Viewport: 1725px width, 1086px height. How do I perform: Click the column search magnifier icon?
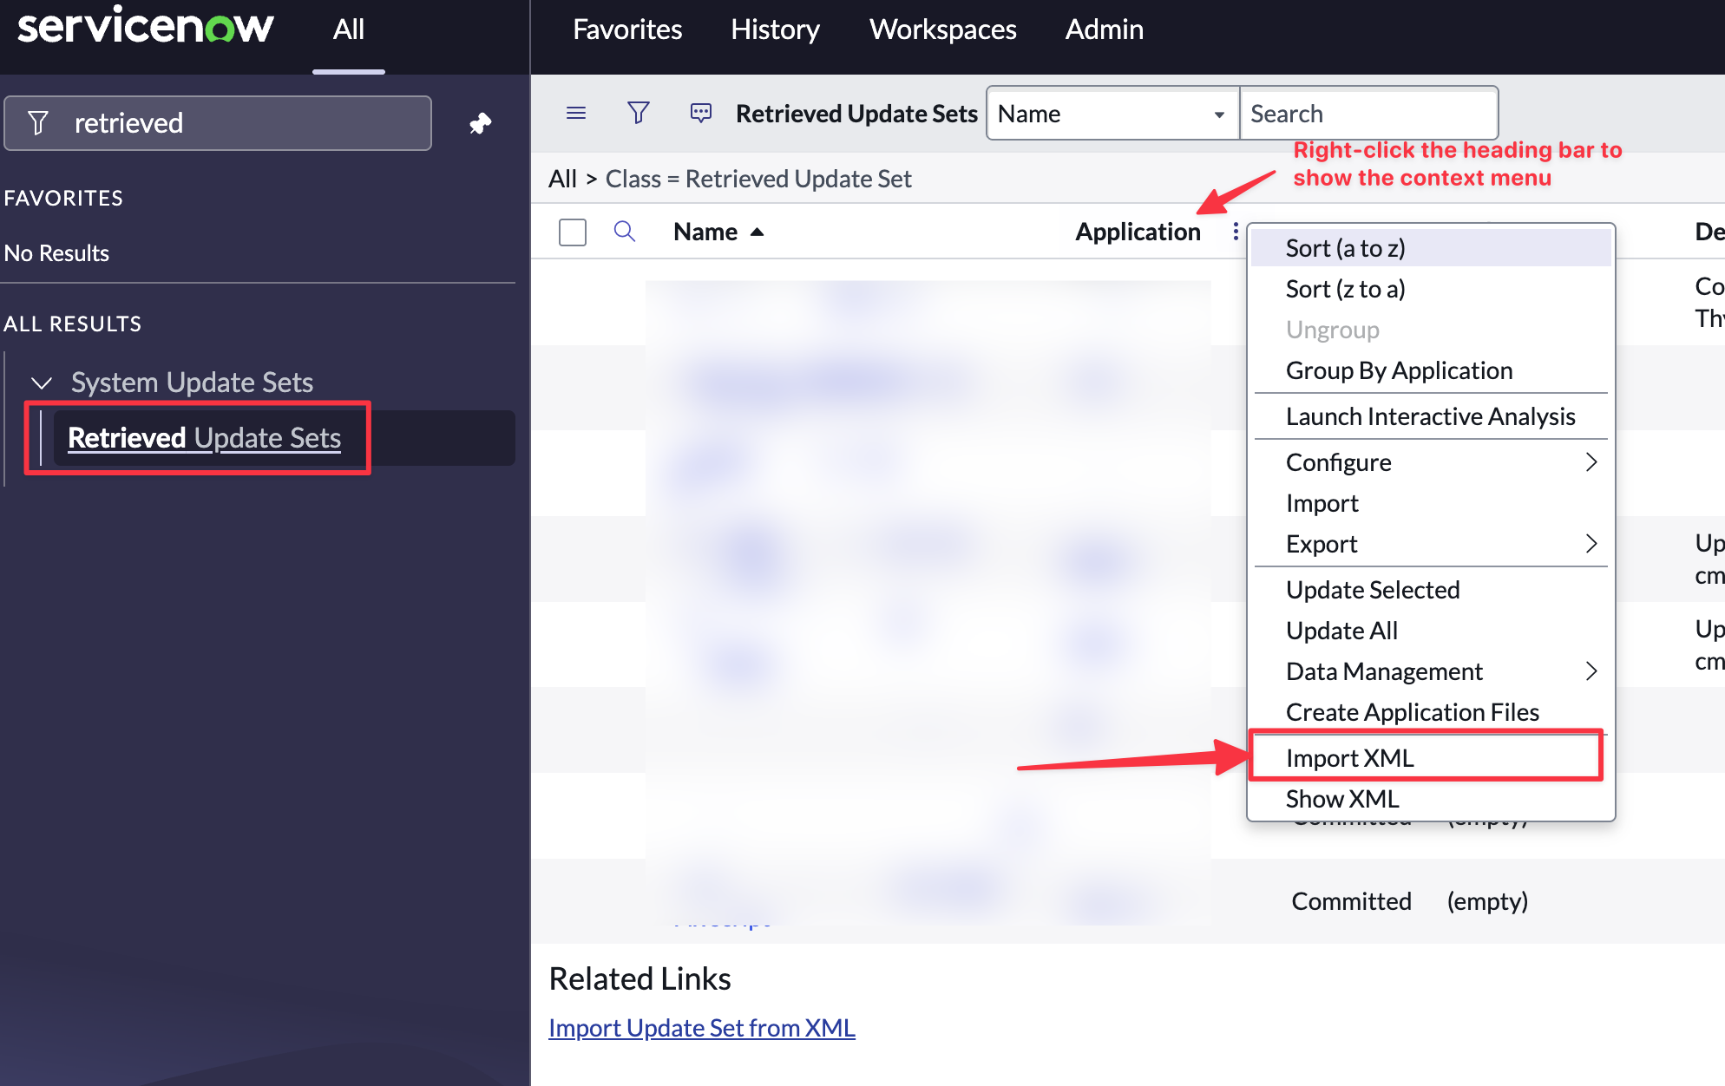[x=625, y=231]
